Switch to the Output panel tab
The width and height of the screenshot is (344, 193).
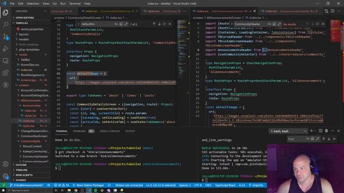(x=130, y=131)
